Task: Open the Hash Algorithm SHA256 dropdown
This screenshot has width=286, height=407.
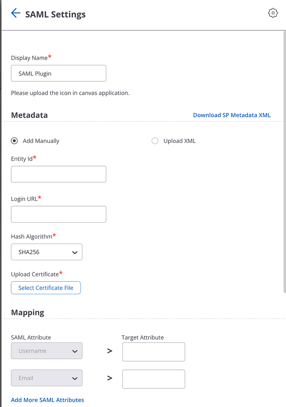Action: [x=46, y=252]
